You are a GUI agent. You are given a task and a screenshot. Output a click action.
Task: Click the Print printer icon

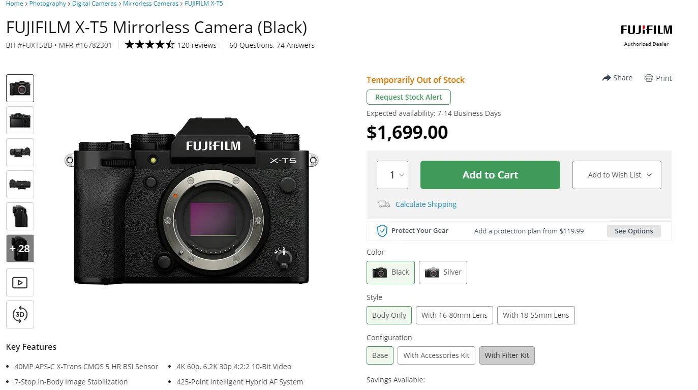[649, 78]
